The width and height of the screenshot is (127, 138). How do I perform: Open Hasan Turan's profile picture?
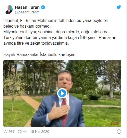pyautogui.click(x=9, y=10)
